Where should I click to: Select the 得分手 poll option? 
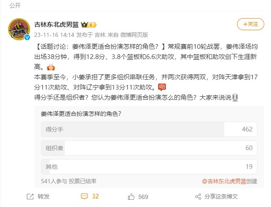coord(149,129)
